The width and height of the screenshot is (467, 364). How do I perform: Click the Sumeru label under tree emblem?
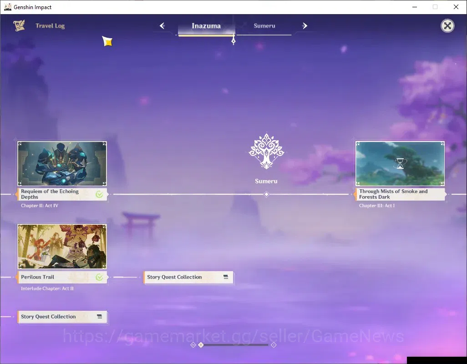266,181
